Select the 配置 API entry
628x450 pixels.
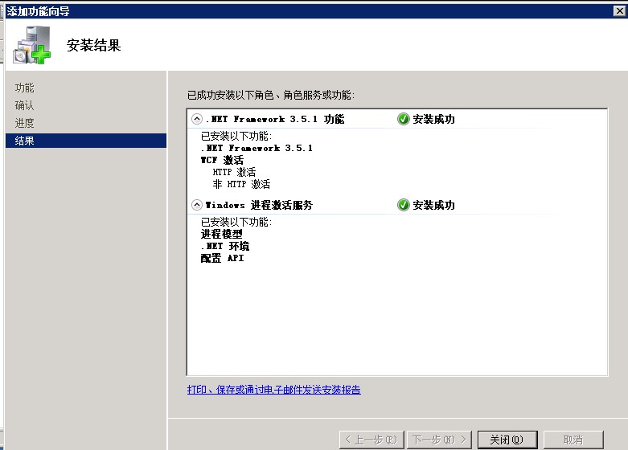pyautogui.click(x=222, y=258)
